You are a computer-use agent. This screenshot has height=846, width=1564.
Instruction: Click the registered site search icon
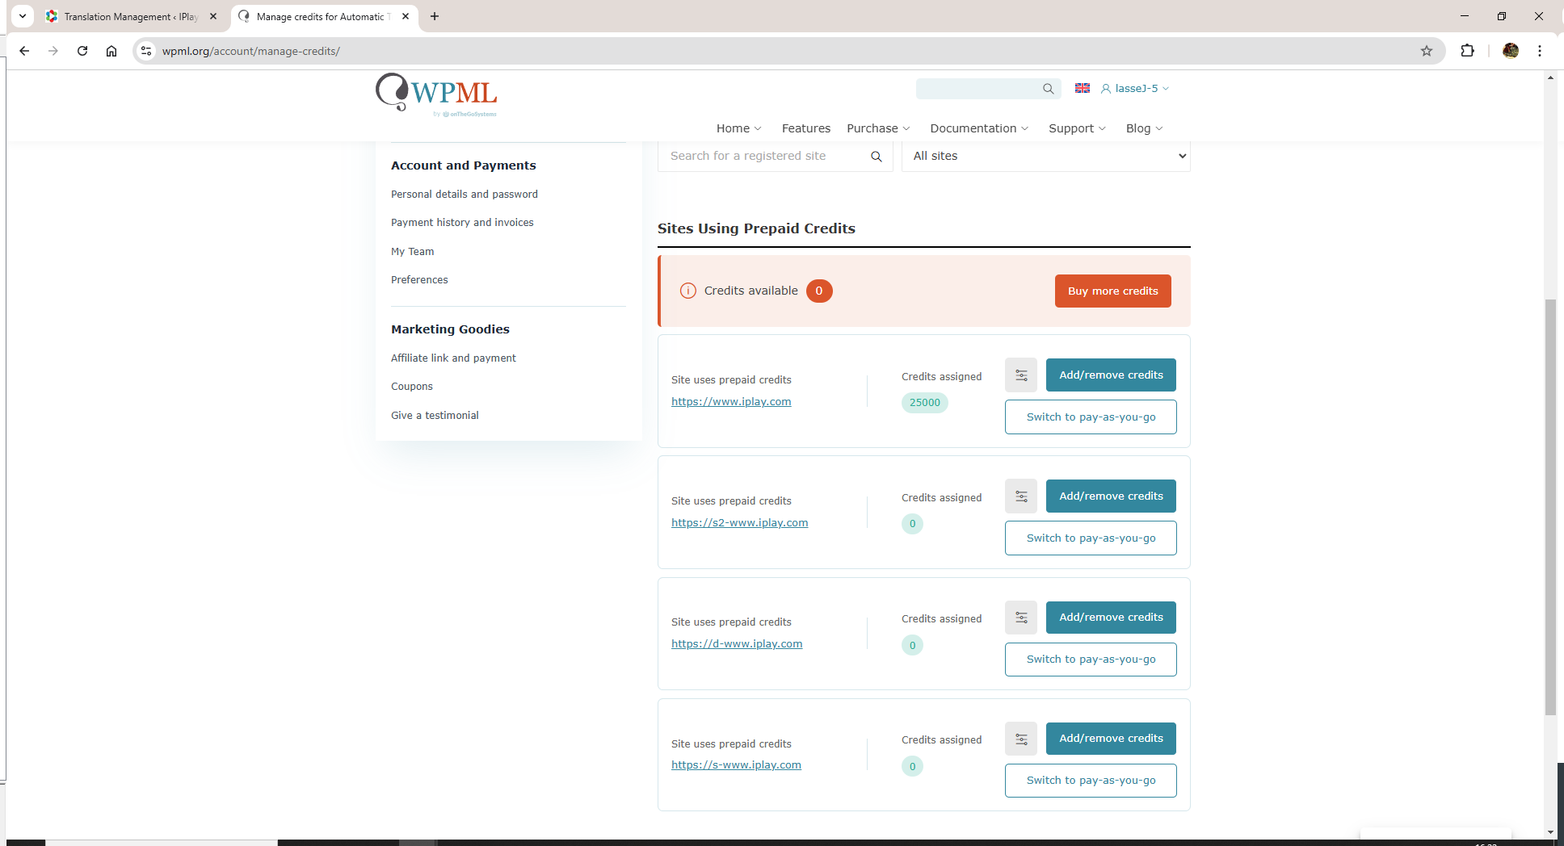877,157
